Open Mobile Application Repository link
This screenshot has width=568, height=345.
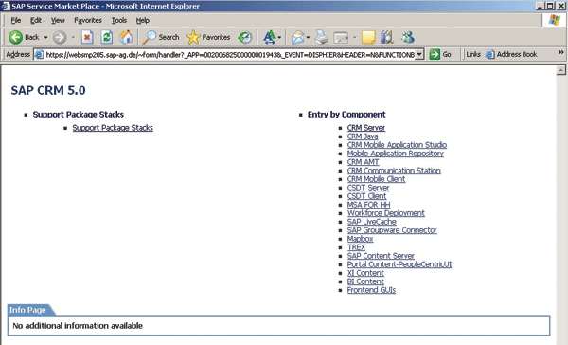click(395, 154)
